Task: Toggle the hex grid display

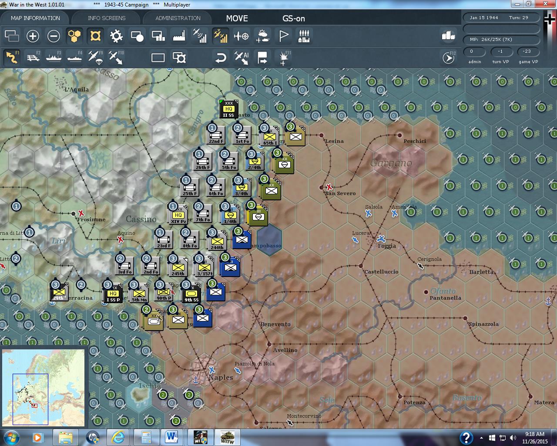Action: click(74, 36)
